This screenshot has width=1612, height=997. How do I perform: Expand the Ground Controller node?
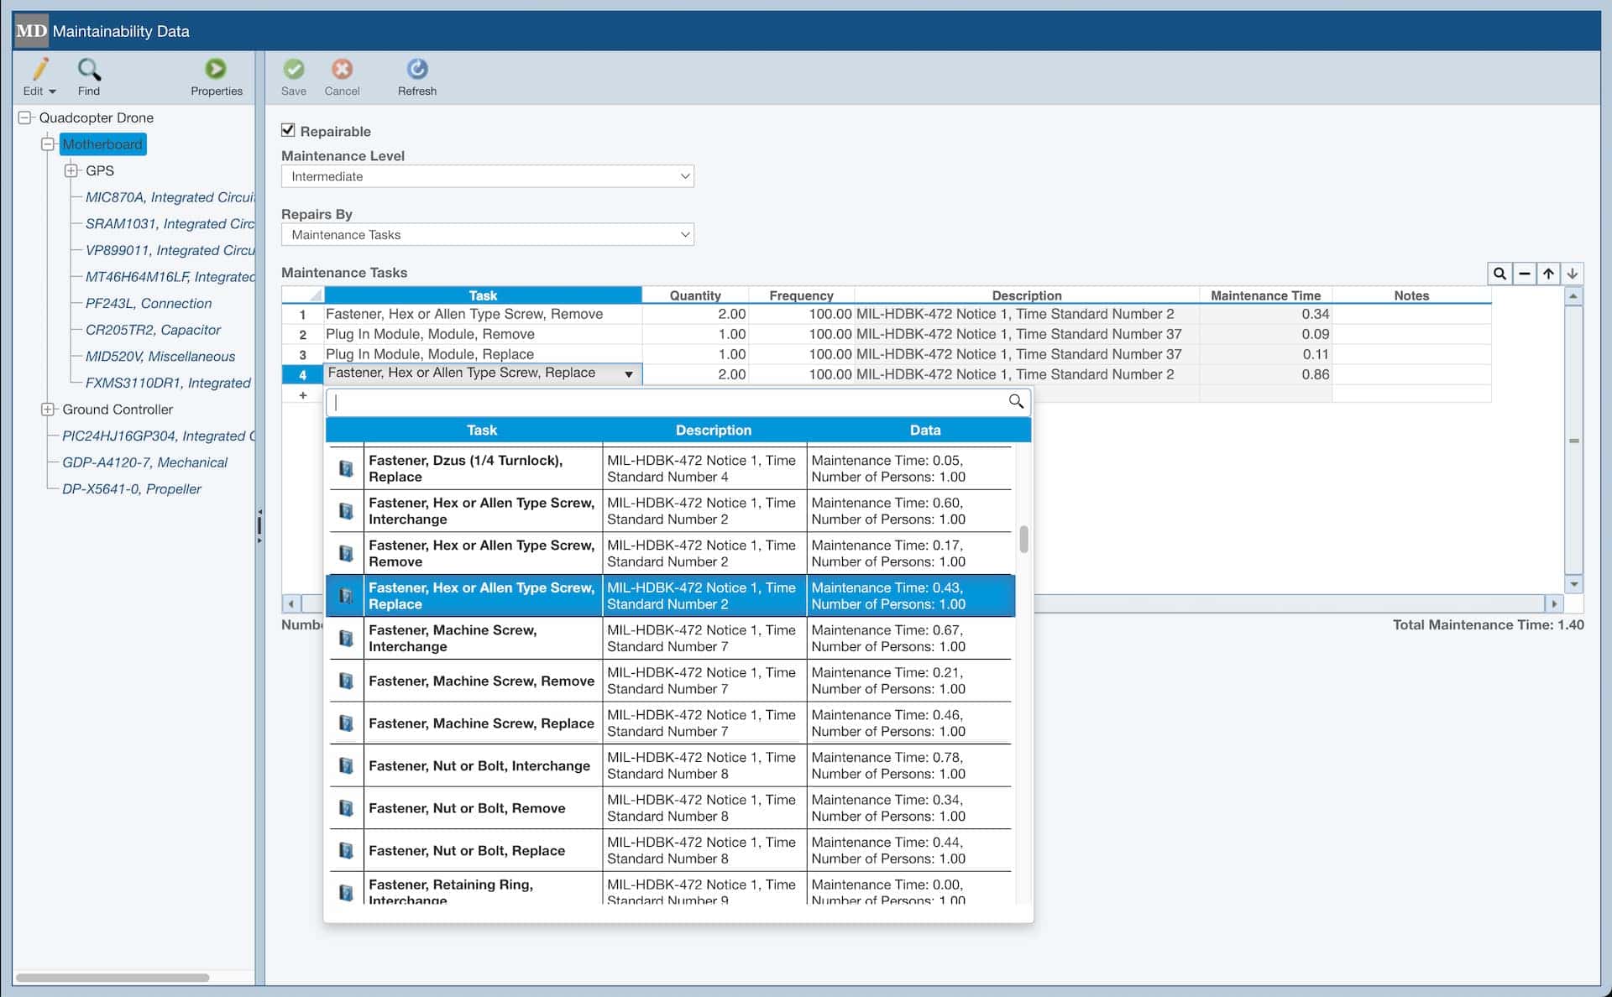(x=48, y=410)
